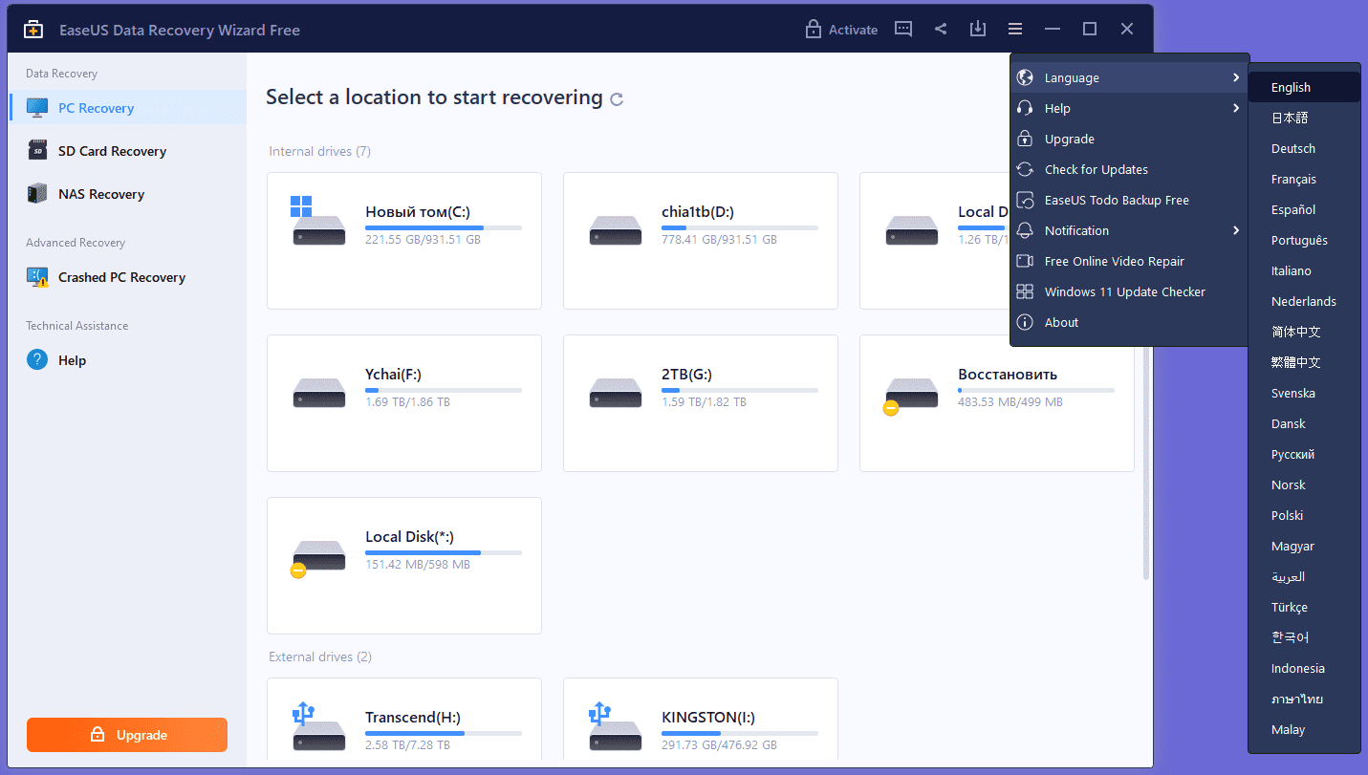
Task: Open NAS Recovery label in sidebar
Action: coord(101,194)
